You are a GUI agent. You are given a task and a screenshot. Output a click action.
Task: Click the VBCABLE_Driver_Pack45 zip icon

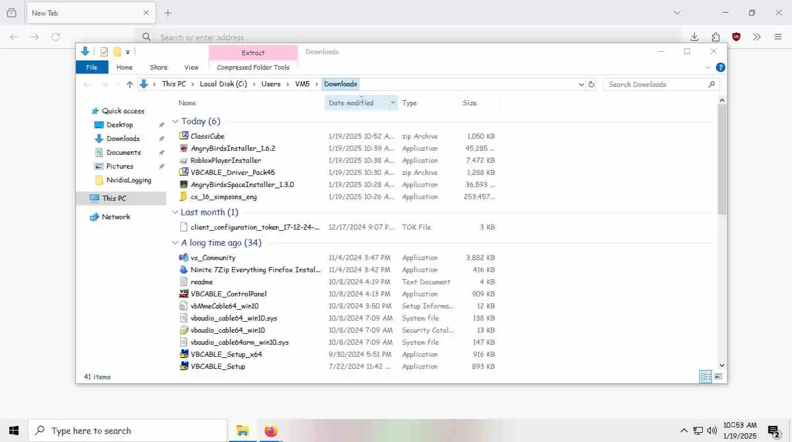184,173
